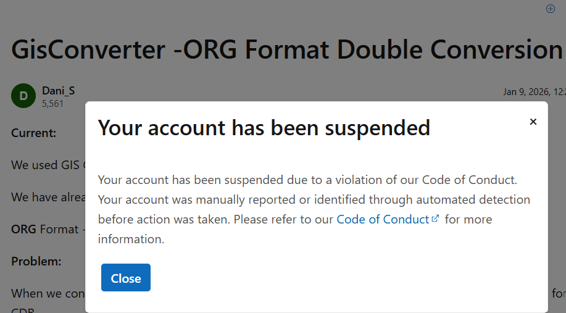Click the 'Problem:' bold label in the post
566x313 pixels.
36,261
